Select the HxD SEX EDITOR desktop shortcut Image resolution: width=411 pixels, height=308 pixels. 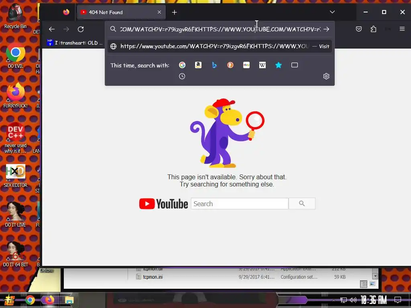click(x=16, y=176)
